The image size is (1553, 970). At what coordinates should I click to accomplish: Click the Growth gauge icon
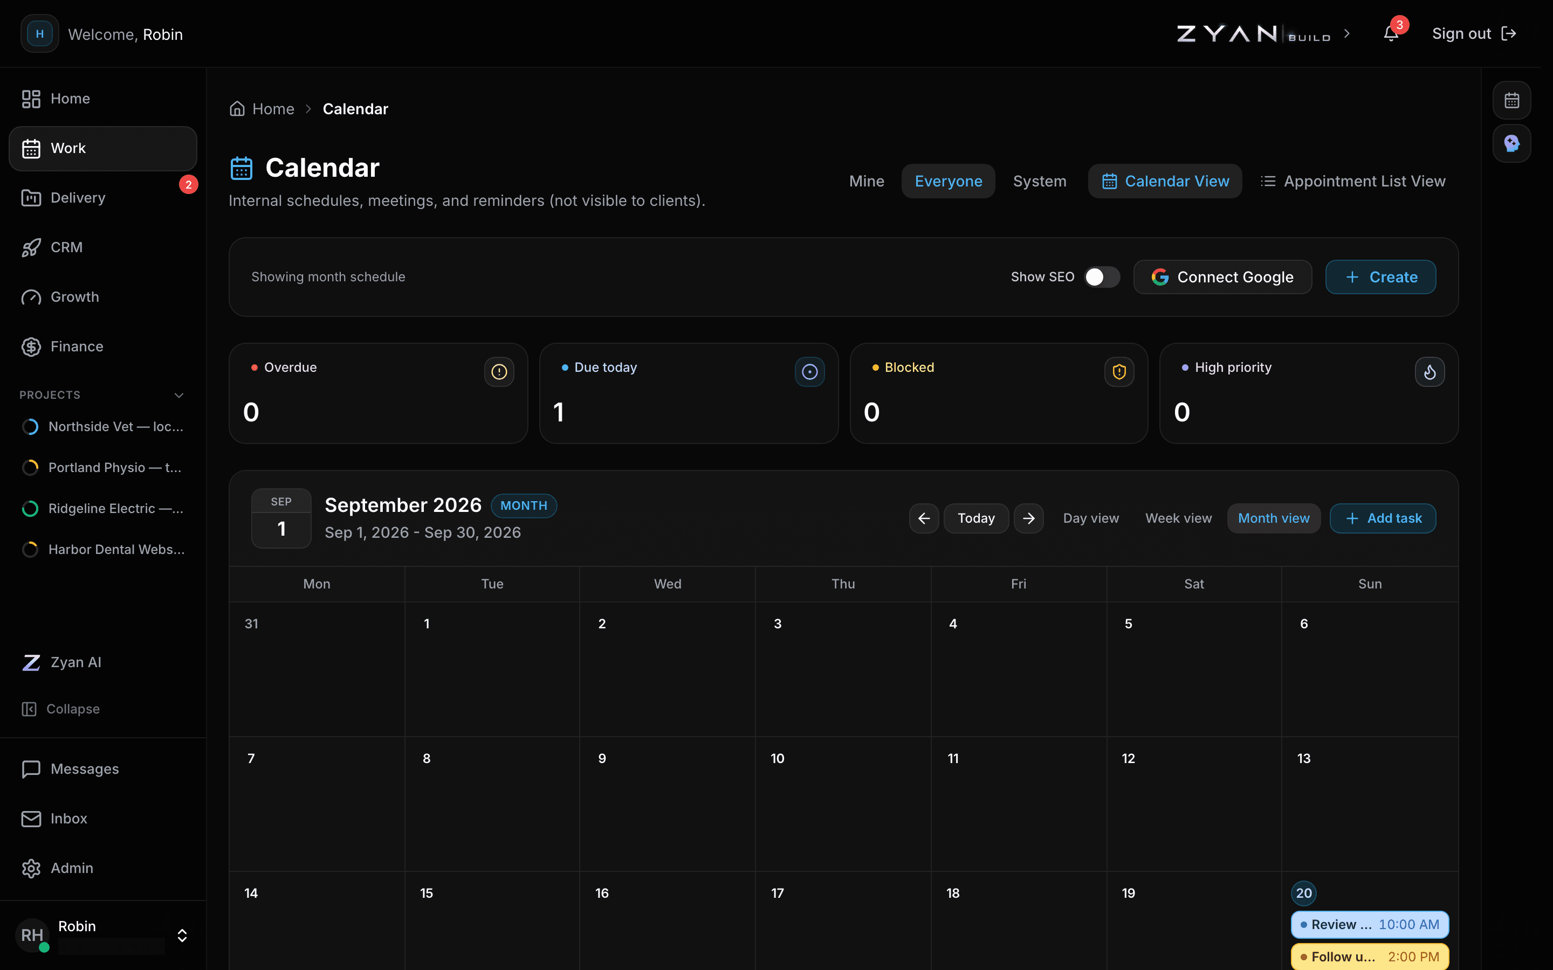click(31, 297)
